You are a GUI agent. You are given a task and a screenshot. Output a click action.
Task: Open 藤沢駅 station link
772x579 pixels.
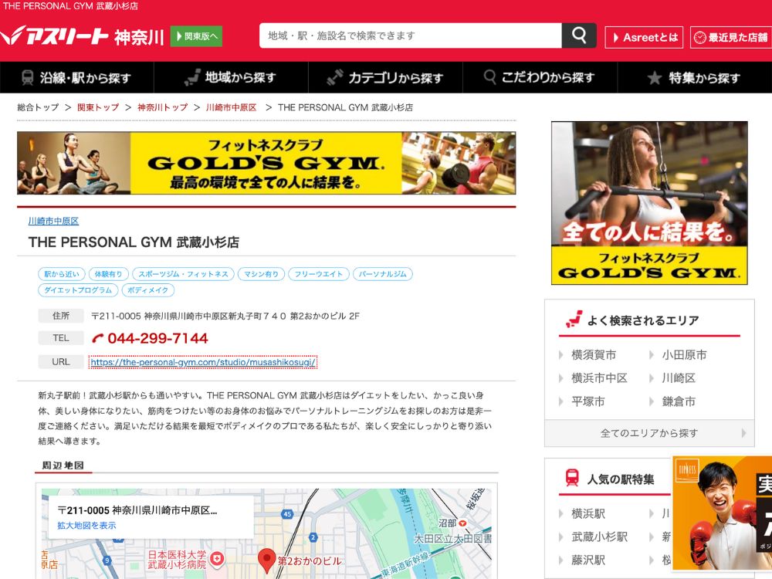587,560
